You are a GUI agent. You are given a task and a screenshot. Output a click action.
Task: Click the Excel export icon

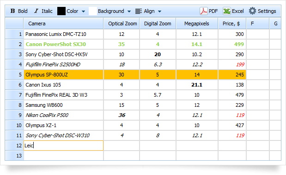point(227,11)
